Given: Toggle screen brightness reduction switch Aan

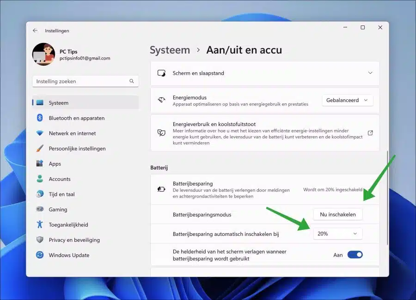Looking at the screenshot, I should click(355, 255).
